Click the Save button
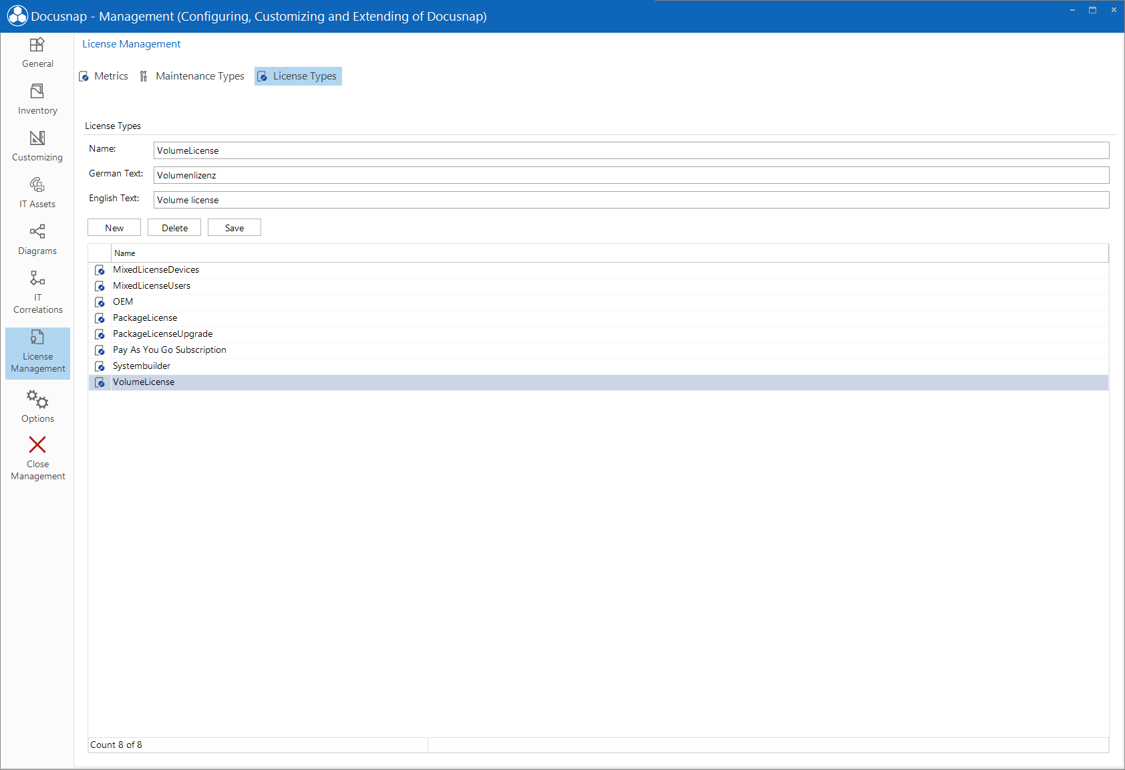 [234, 228]
